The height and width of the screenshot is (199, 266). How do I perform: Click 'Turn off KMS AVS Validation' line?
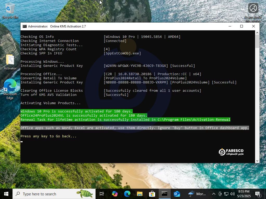(49, 95)
